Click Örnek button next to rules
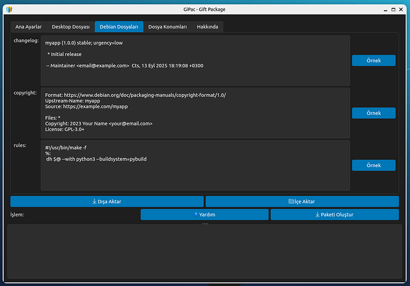 pos(374,165)
